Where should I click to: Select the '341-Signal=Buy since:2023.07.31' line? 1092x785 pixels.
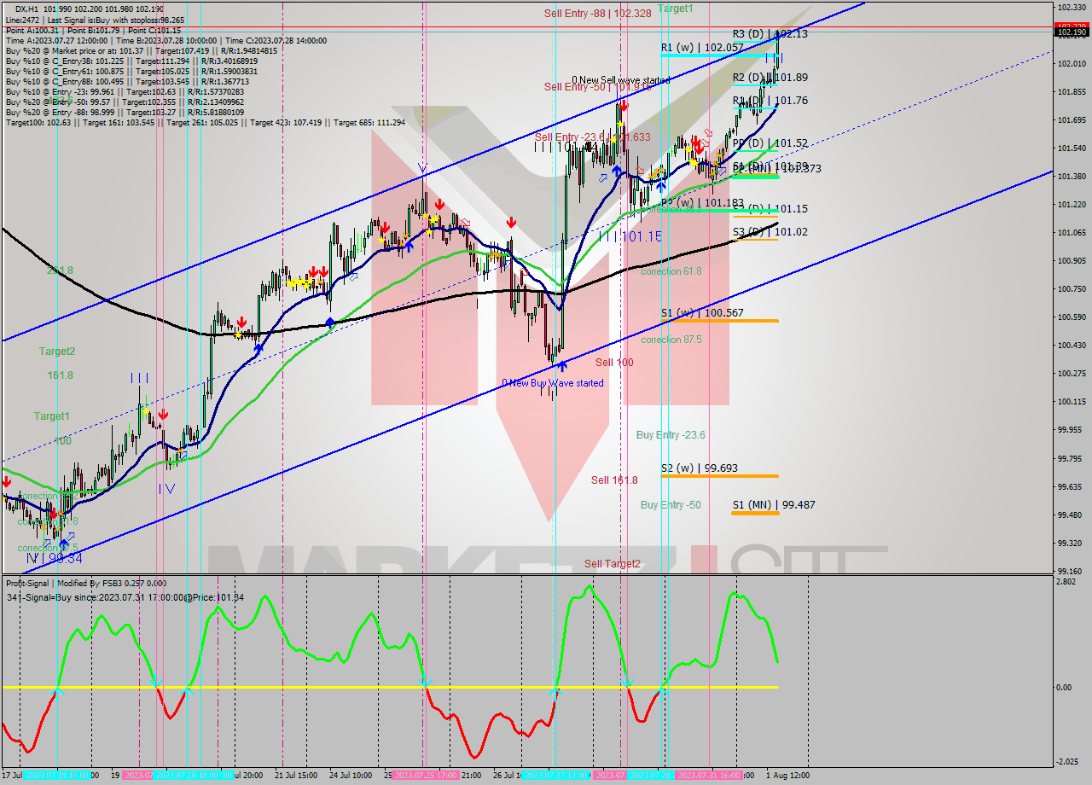(x=125, y=597)
